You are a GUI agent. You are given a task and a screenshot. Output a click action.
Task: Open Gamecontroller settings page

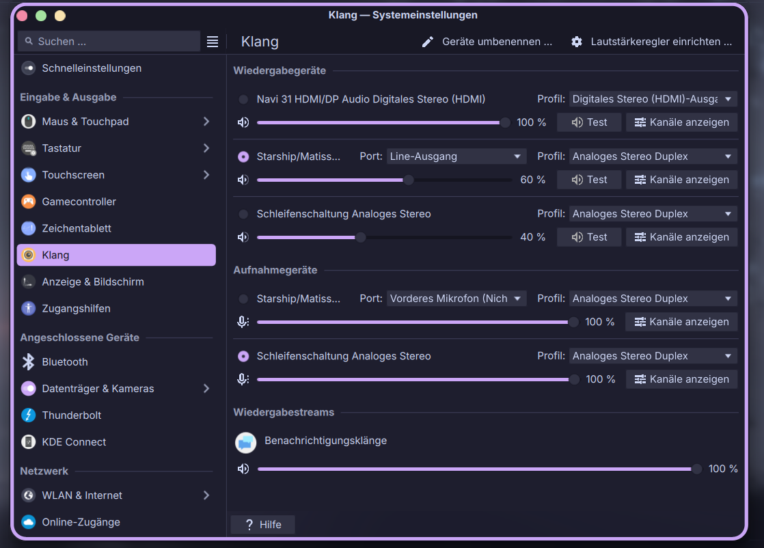point(116,202)
